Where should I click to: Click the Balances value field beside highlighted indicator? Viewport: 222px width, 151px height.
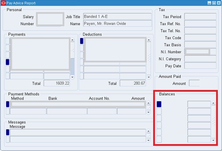199,104
